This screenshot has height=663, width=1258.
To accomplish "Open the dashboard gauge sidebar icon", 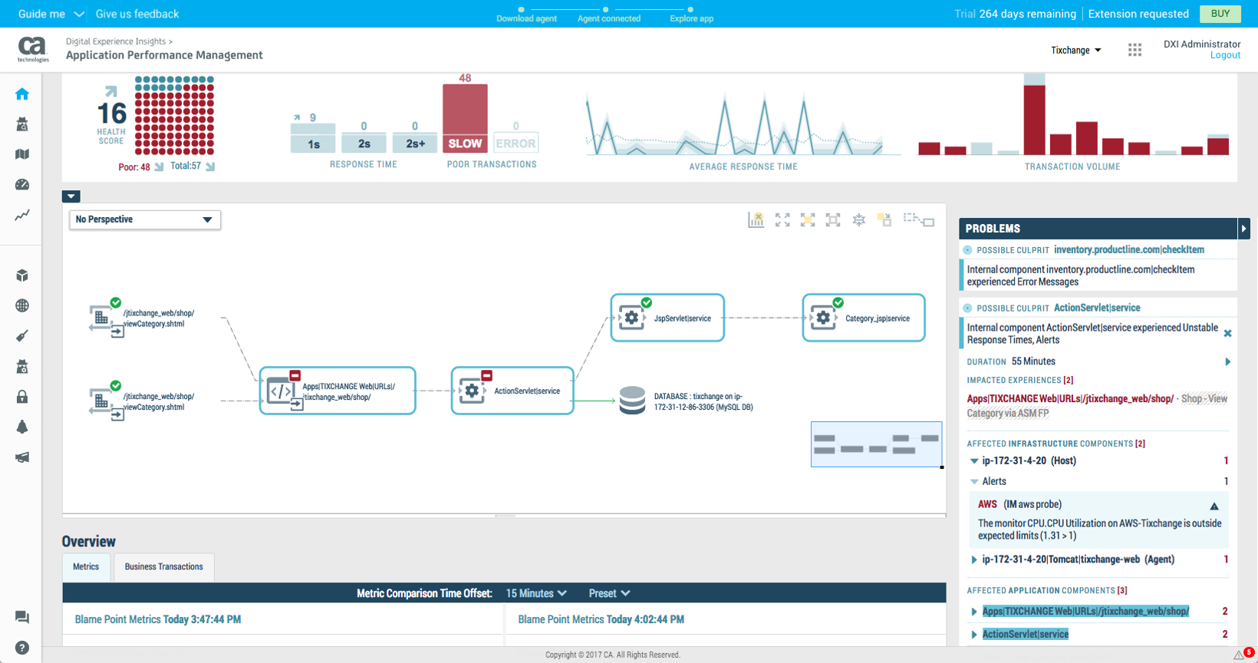I will pos(22,184).
